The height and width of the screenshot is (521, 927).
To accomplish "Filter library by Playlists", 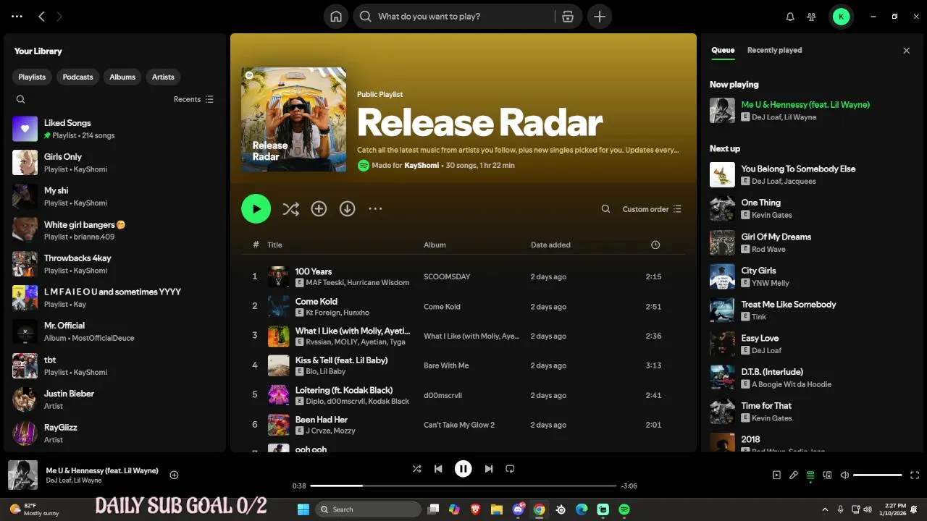I will 32,77.
